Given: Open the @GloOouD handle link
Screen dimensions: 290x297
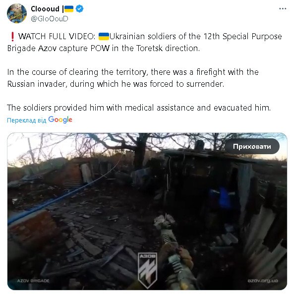Looking at the screenshot, I should 50,19.
